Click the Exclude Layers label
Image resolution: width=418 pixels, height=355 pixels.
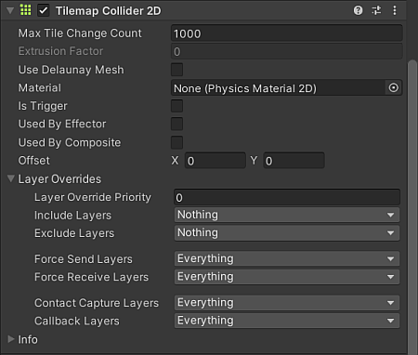tap(74, 233)
